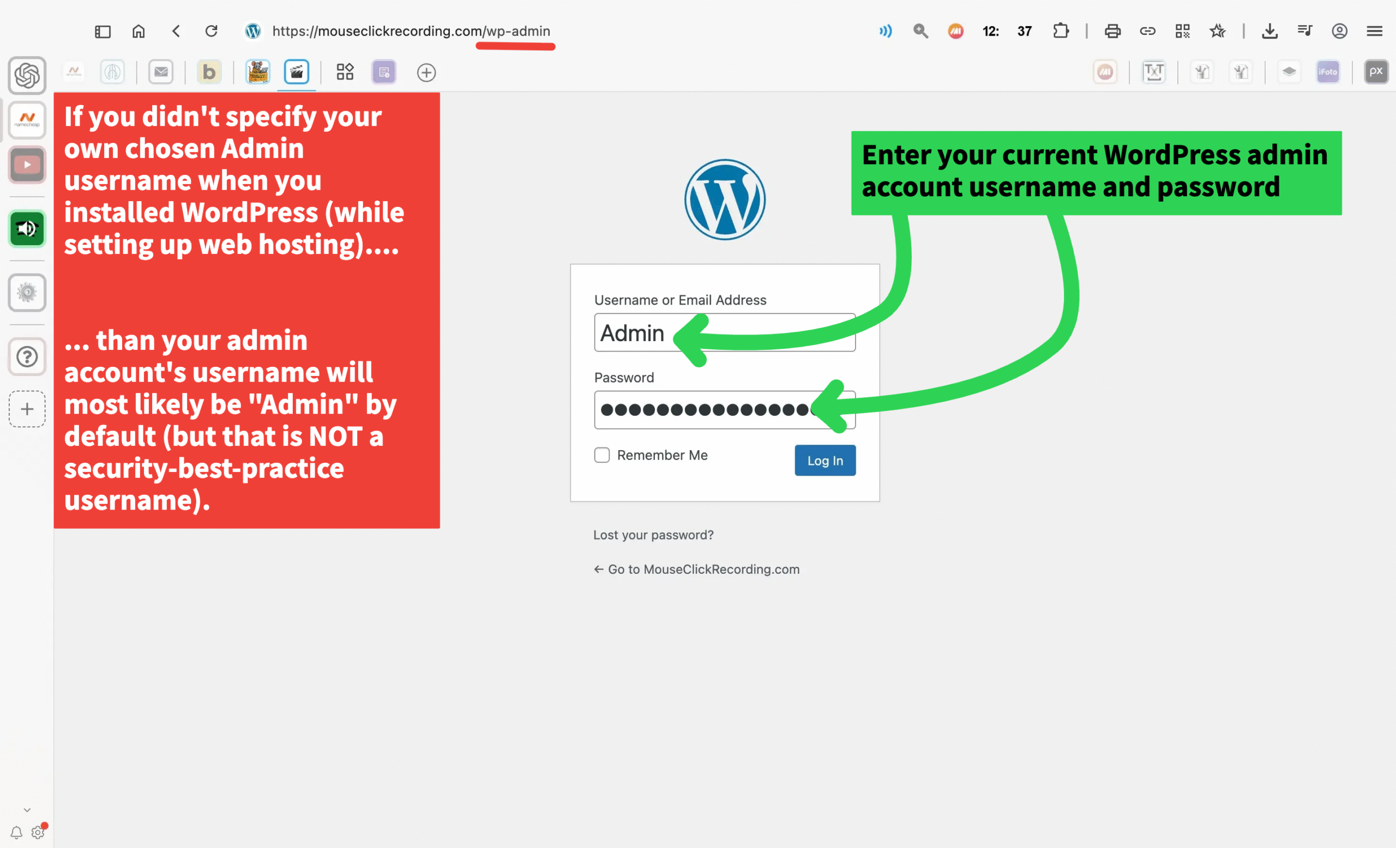1396x848 pixels.
Task: Click the Username or Email field
Action: pyautogui.click(x=725, y=333)
